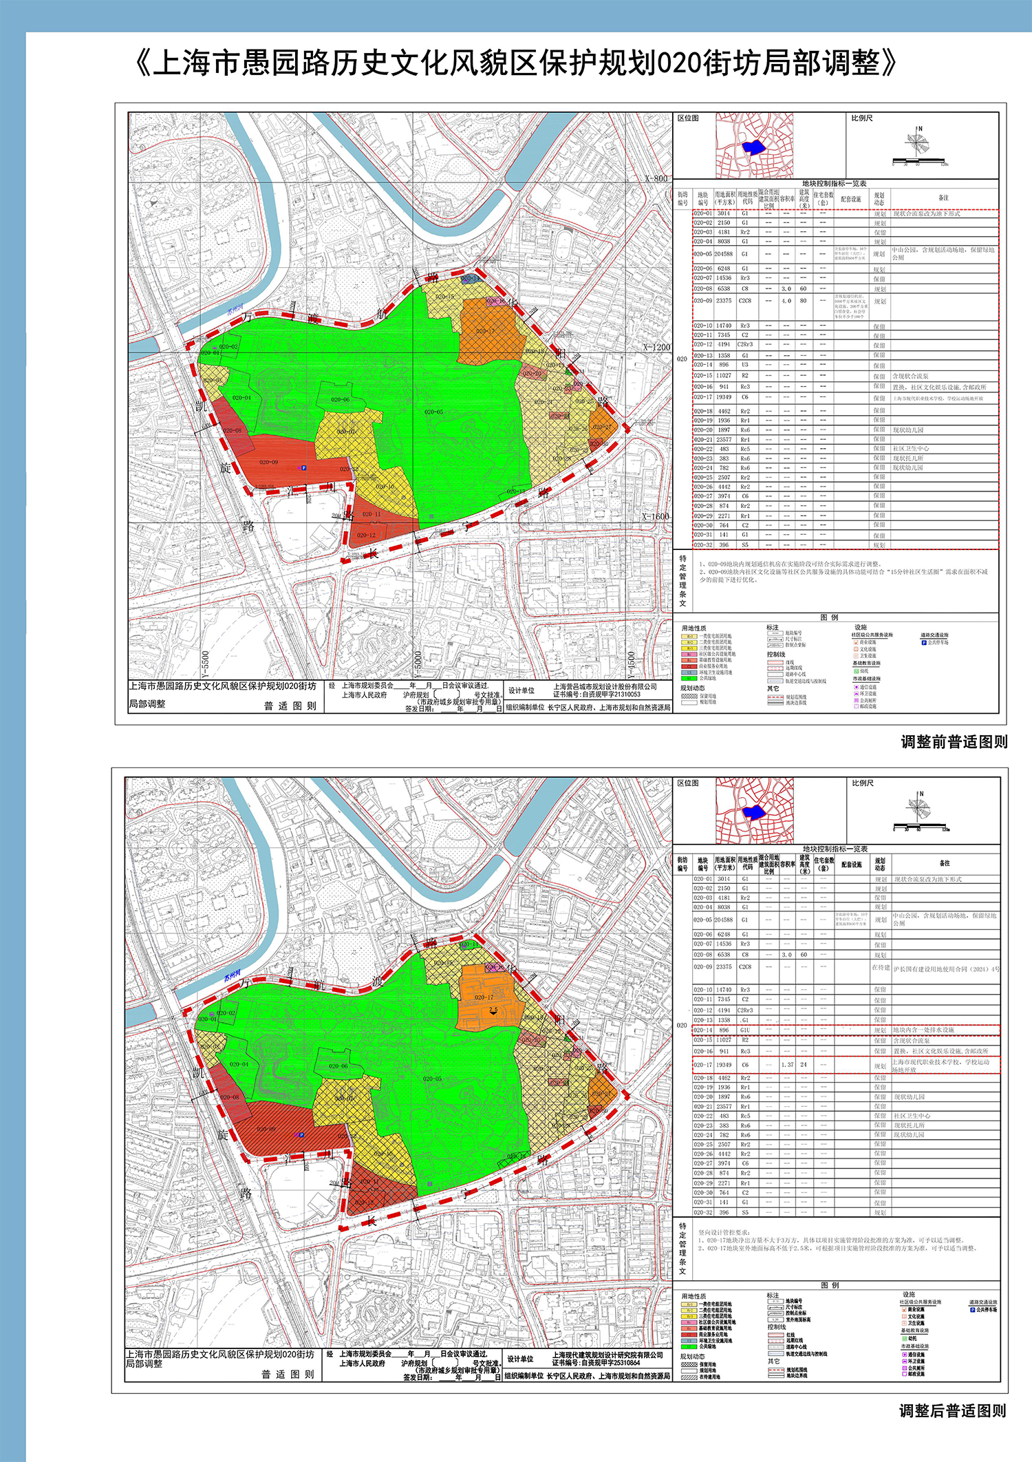1032x1462 pixels.
Task: Click the blue parking icon in top legend
Action: [924, 642]
